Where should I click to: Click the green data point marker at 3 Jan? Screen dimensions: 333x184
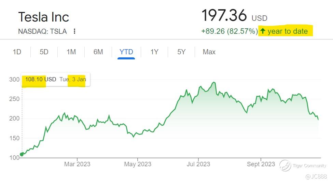tap(22, 154)
